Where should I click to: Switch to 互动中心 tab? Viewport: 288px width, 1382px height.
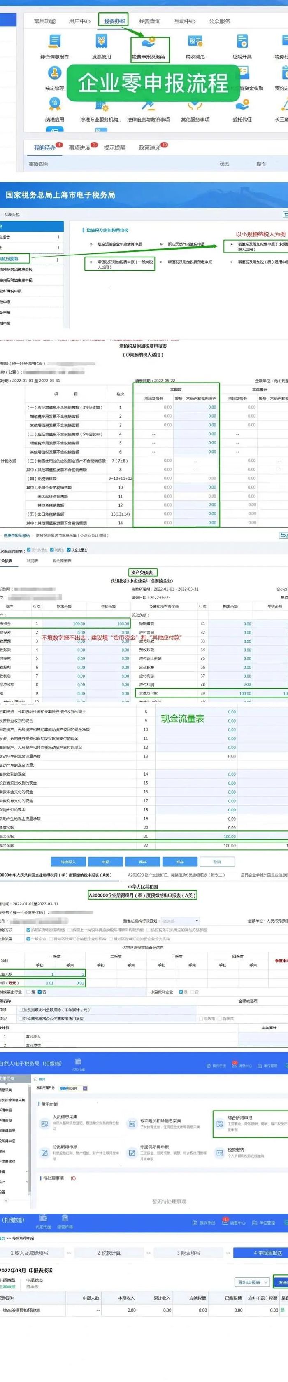[184, 21]
